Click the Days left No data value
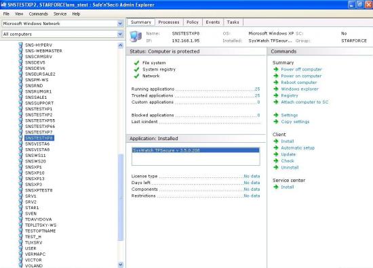Image resolution: width=373 pixels, height=268 pixels. click(x=252, y=183)
